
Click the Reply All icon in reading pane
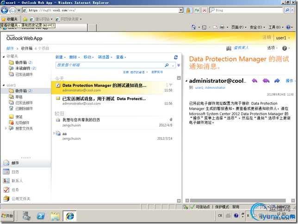(x=266, y=81)
